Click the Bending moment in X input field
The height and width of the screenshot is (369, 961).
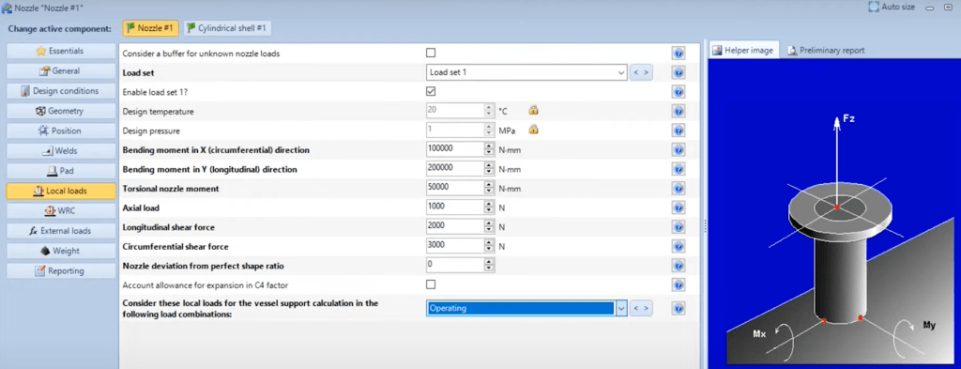click(455, 149)
